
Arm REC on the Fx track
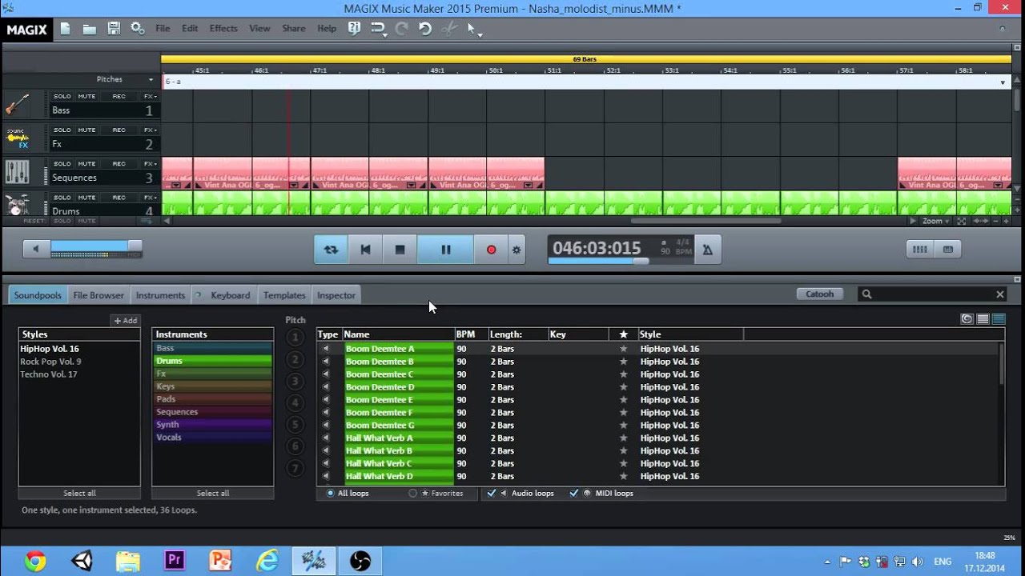[x=119, y=130]
